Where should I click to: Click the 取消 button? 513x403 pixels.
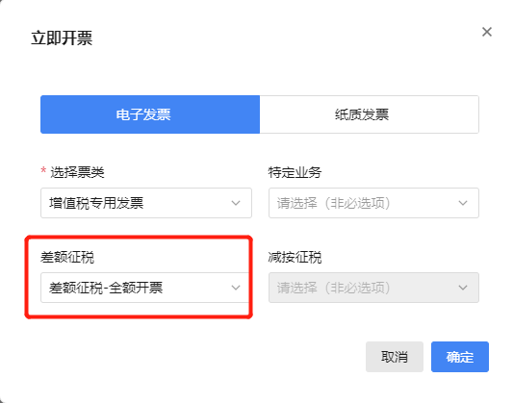coord(395,357)
